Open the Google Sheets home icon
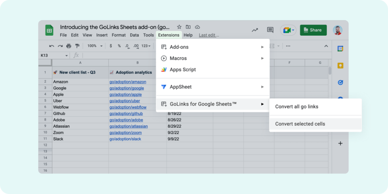 click(x=49, y=30)
